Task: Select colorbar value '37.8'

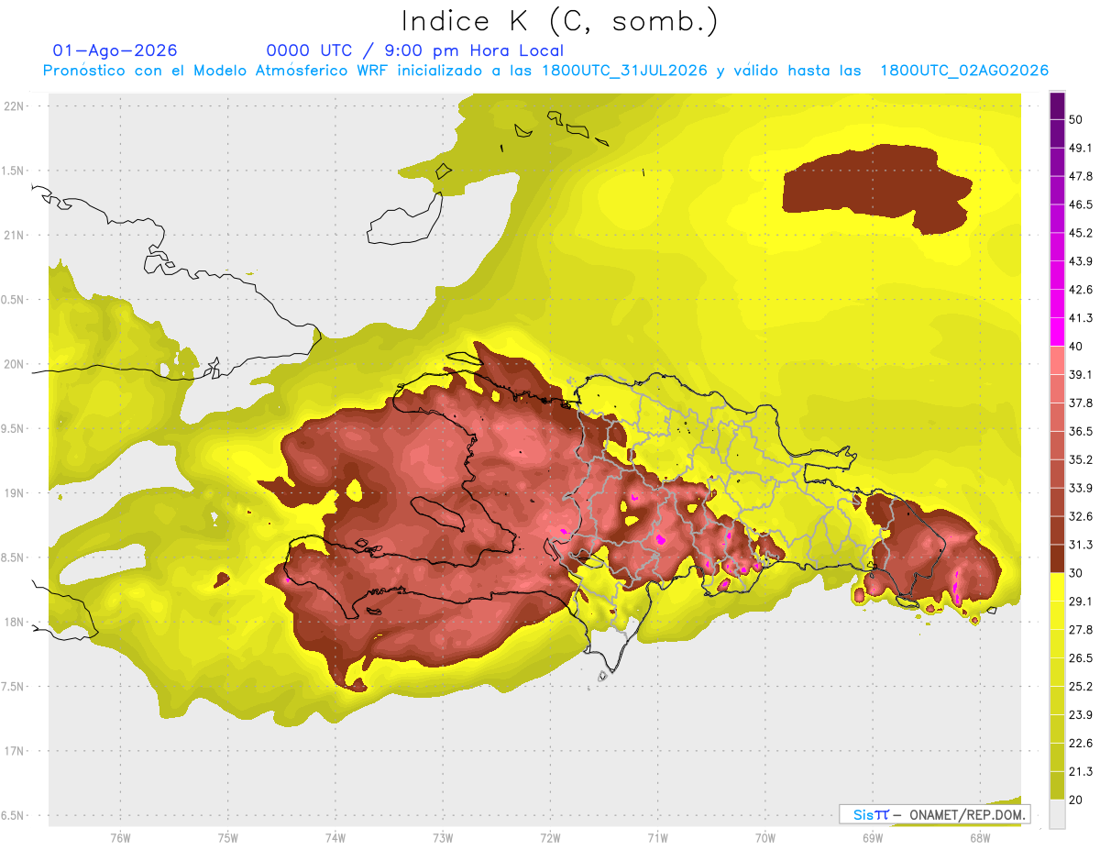Action: coord(1080,403)
